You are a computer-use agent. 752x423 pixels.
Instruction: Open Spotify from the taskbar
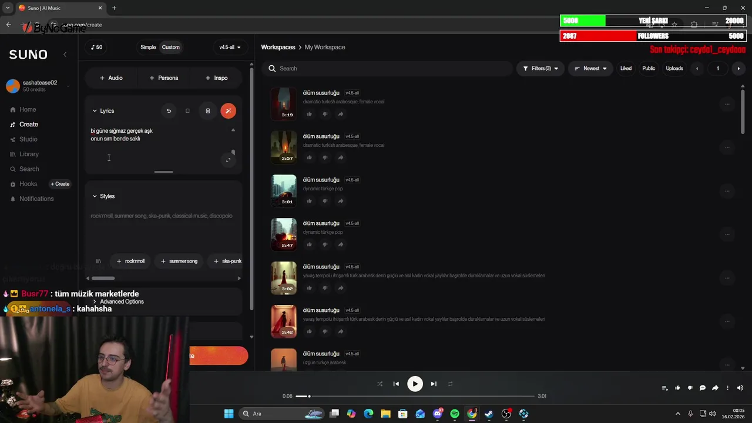point(455,414)
